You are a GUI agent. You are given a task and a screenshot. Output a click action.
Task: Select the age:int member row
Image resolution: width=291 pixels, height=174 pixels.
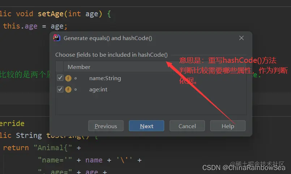point(151,90)
